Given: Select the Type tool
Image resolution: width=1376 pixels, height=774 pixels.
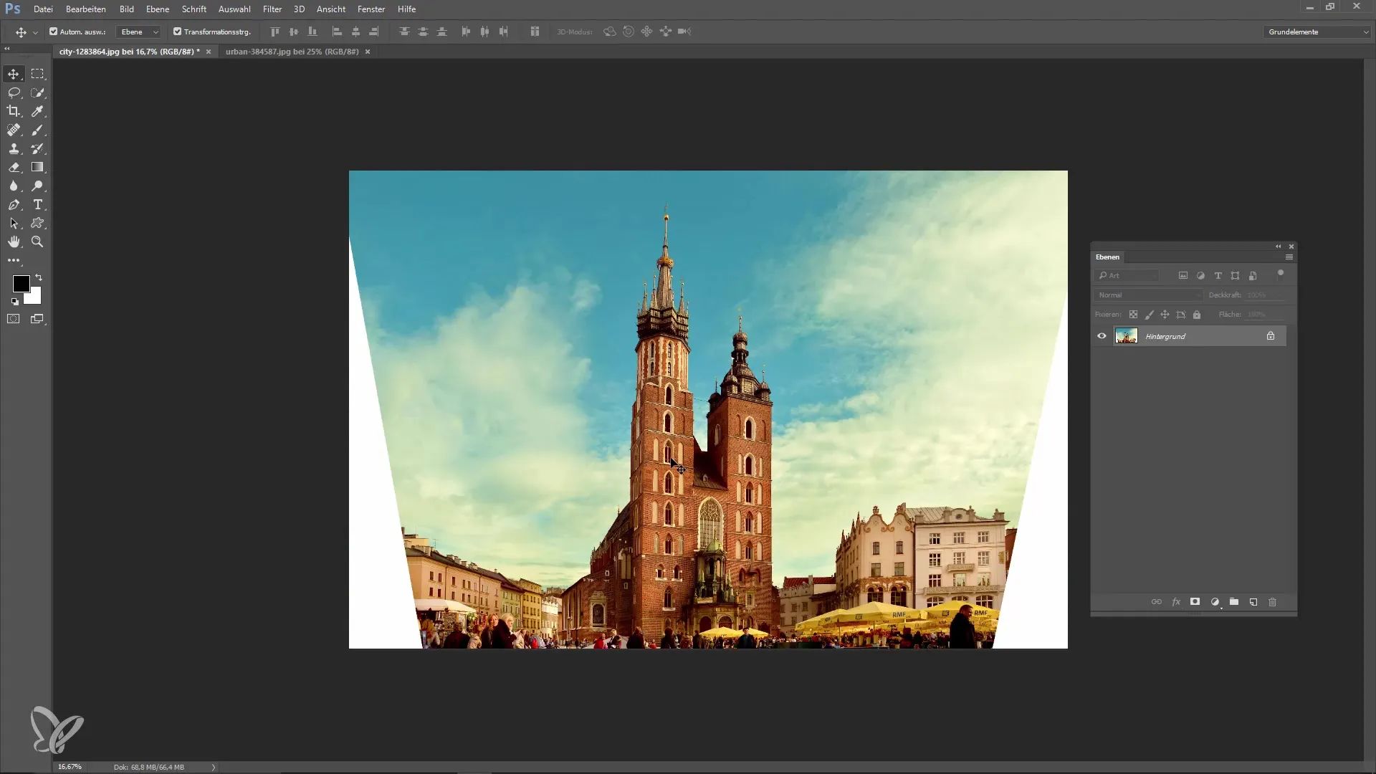Looking at the screenshot, I should (x=37, y=205).
